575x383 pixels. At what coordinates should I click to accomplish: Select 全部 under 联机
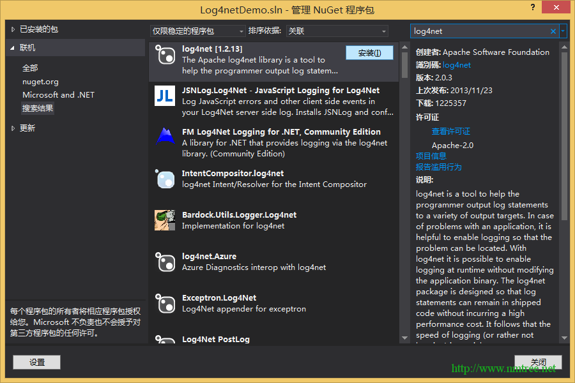(x=30, y=68)
